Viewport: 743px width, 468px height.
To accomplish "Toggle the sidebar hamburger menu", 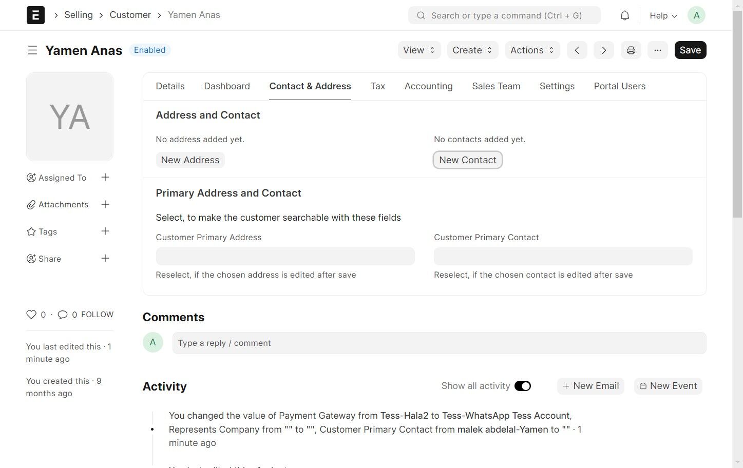I will (32, 50).
